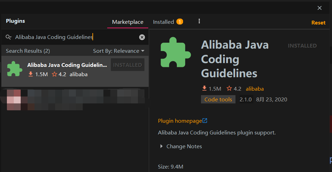332x172 pixels.
Task: Open the alibaba vendor link
Action: click(255, 89)
